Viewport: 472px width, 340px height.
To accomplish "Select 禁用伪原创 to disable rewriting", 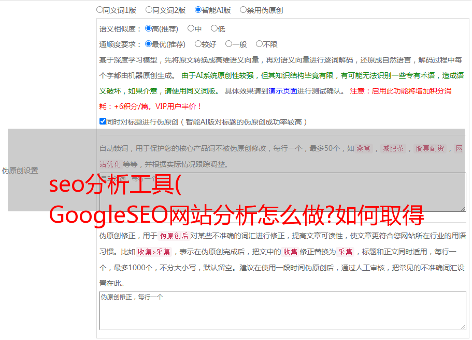I will pos(243,10).
